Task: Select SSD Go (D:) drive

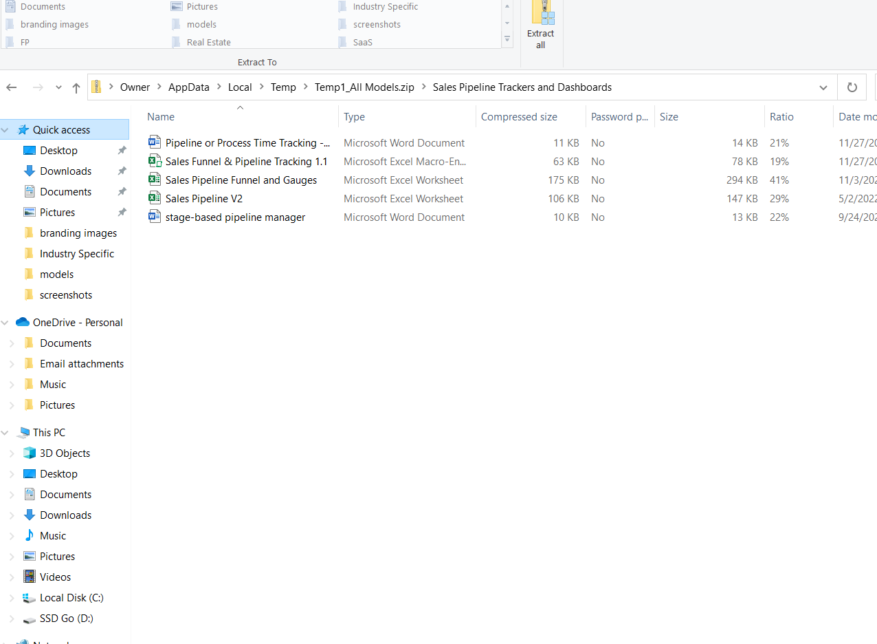Action: coord(66,619)
